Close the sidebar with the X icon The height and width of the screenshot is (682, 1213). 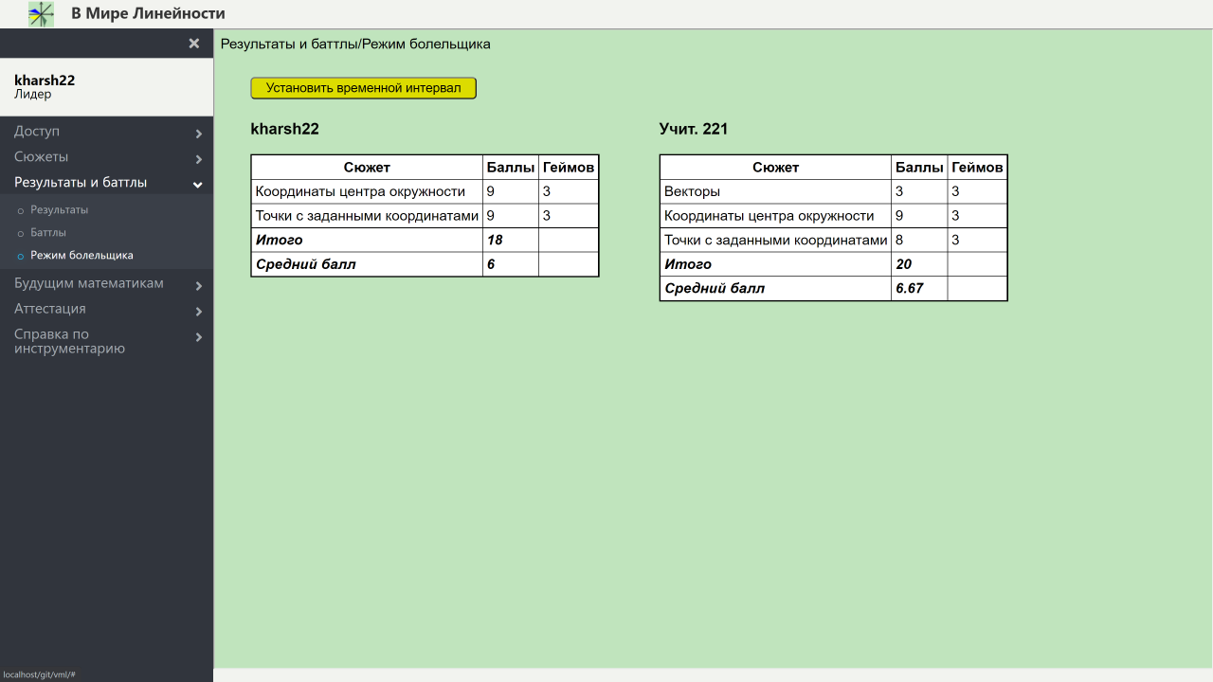tap(194, 44)
